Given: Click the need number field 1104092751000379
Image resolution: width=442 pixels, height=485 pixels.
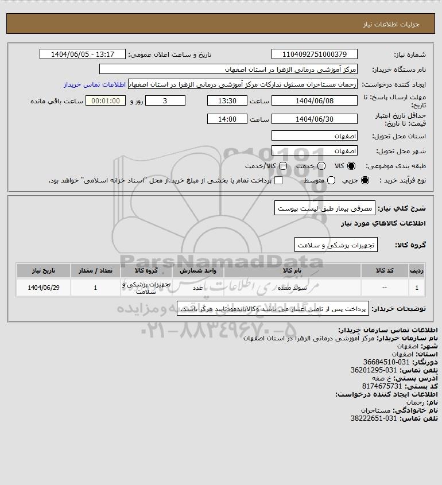Looking at the screenshot, I should click(x=314, y=54).
